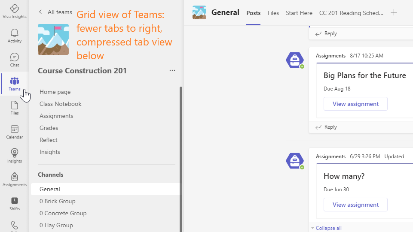
Task: Open Reflect in the team list
Action: (x=48, y=140)
